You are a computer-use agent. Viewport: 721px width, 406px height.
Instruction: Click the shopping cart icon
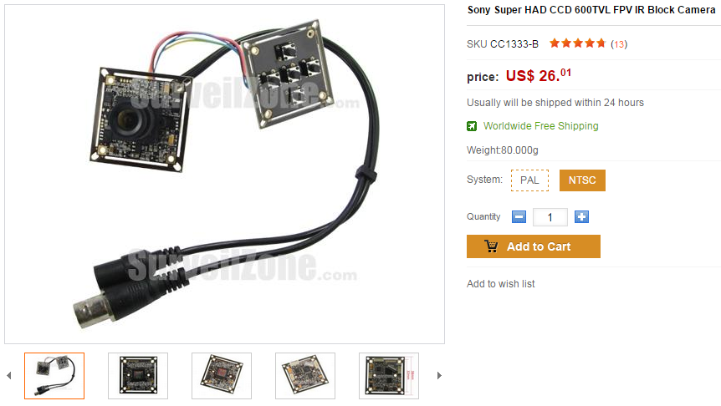click(491, 246)
